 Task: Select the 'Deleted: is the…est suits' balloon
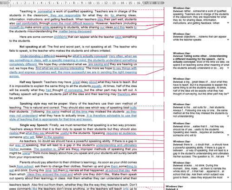point(201,110)
